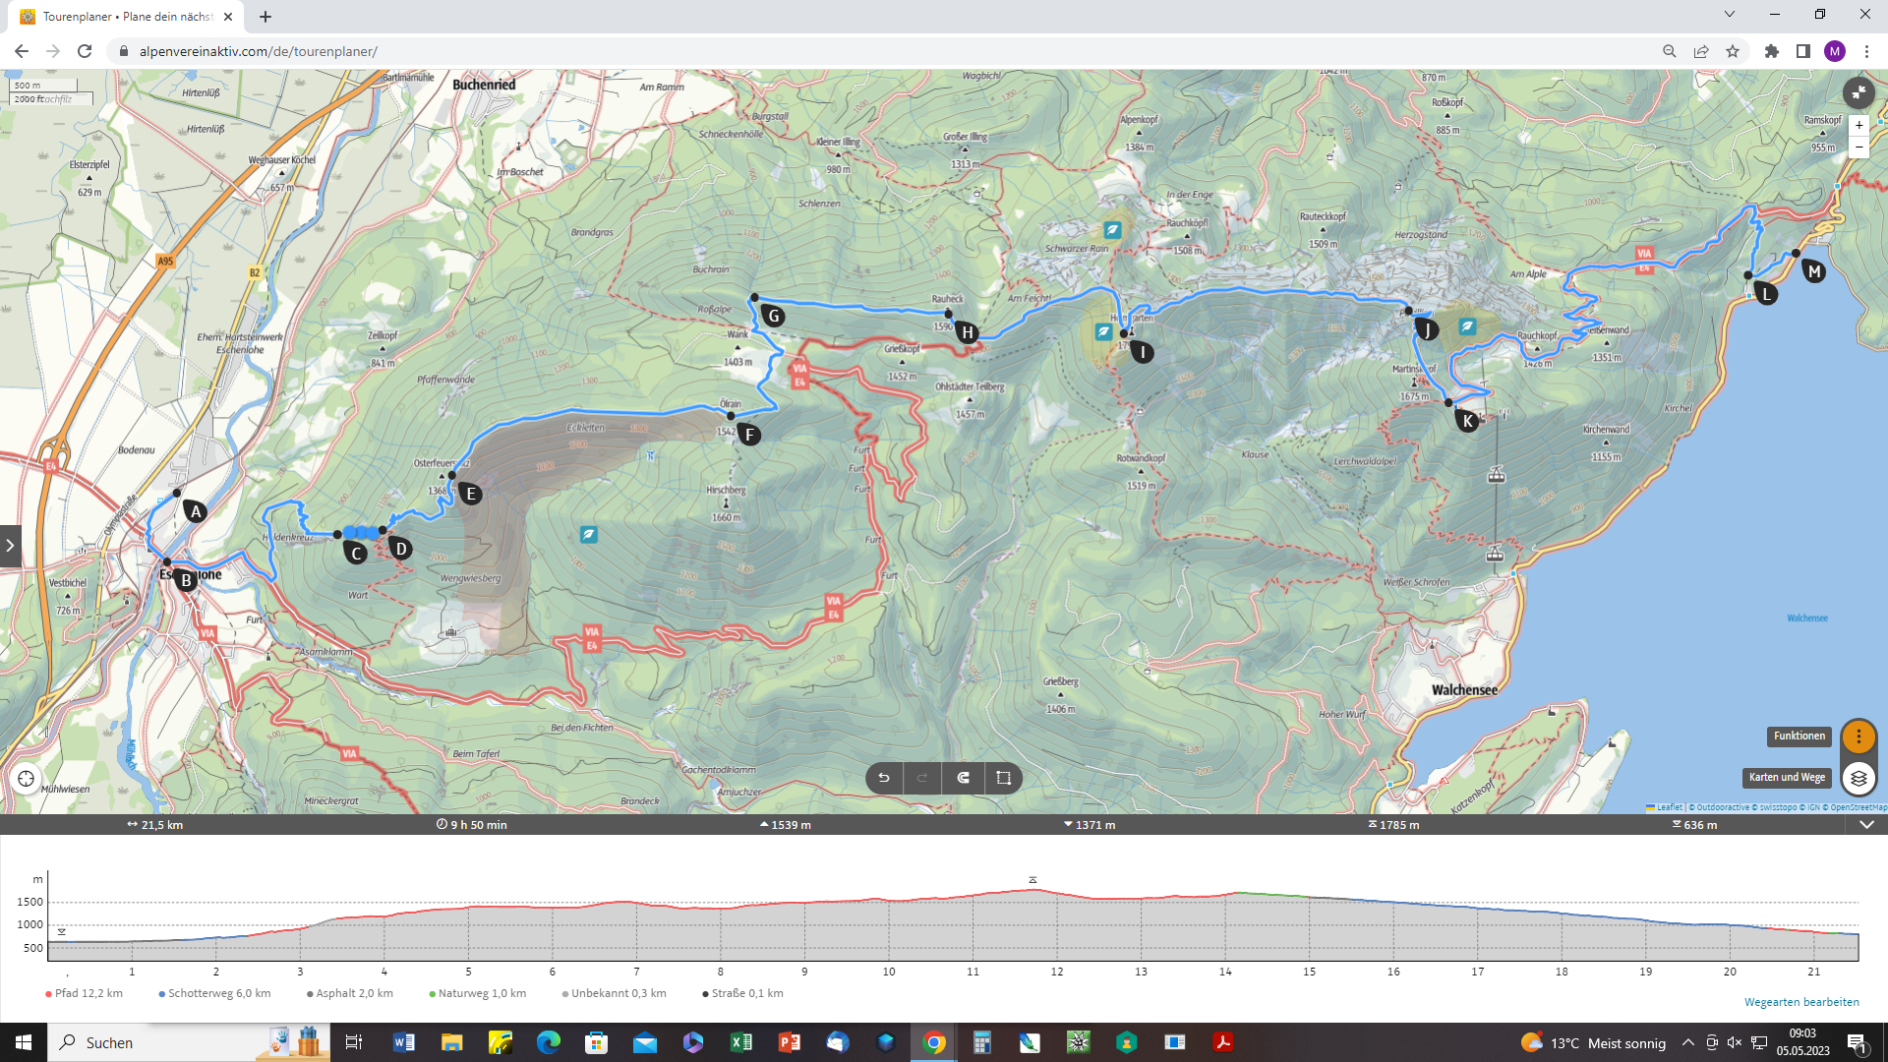This screenshot has height=1062, width=1888.
Task: Open Excel from the Windows taskbar
Action: pyautogui.click(x=740, y=1042)
